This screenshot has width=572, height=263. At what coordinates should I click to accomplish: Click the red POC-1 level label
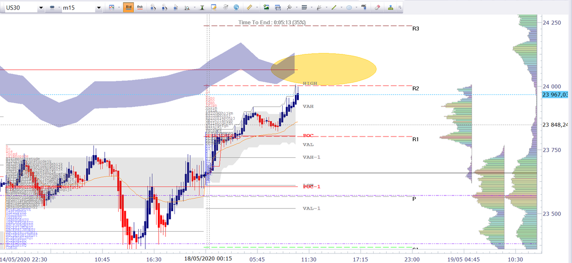tap(312, 186)
